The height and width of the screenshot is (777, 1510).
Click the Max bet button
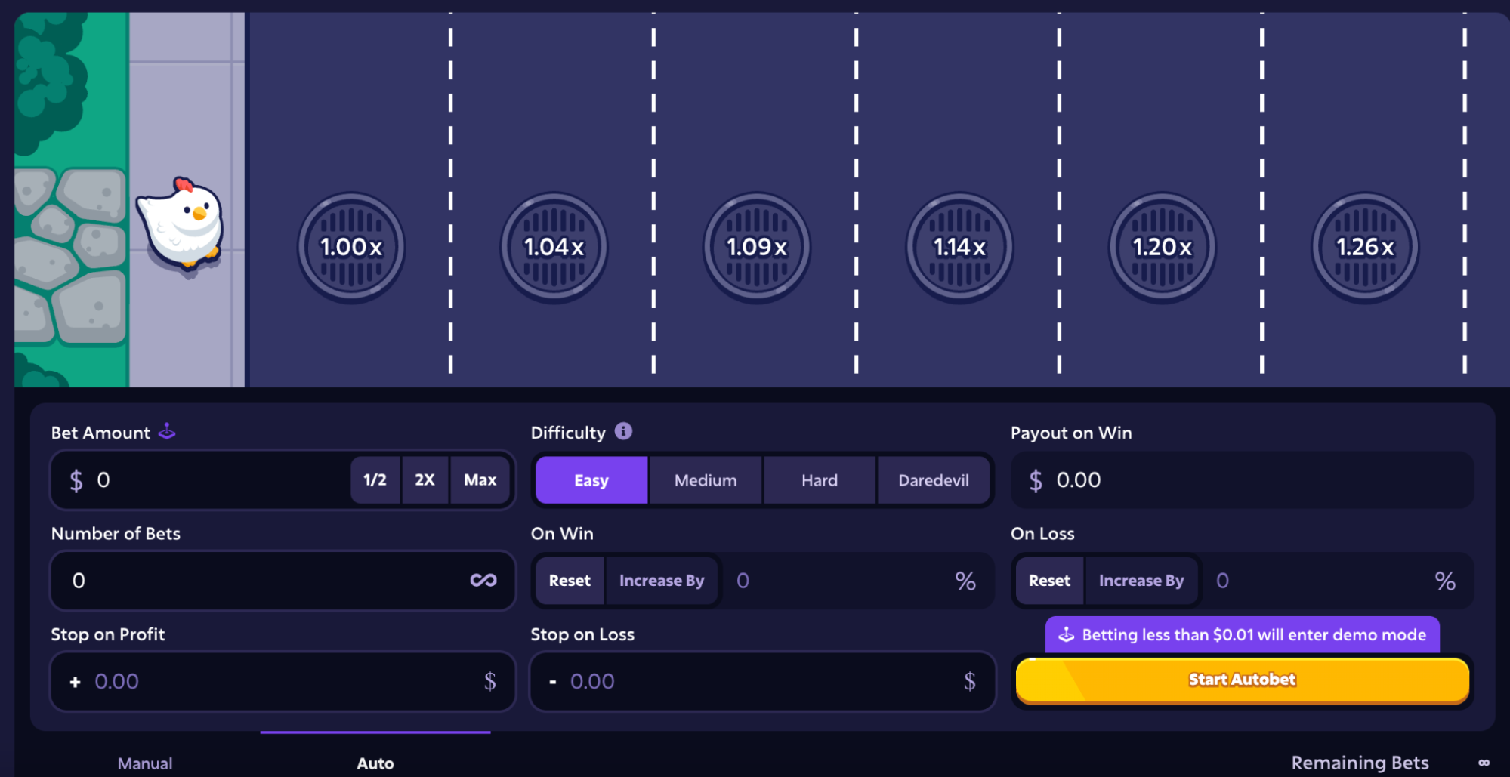pos(480,480)
